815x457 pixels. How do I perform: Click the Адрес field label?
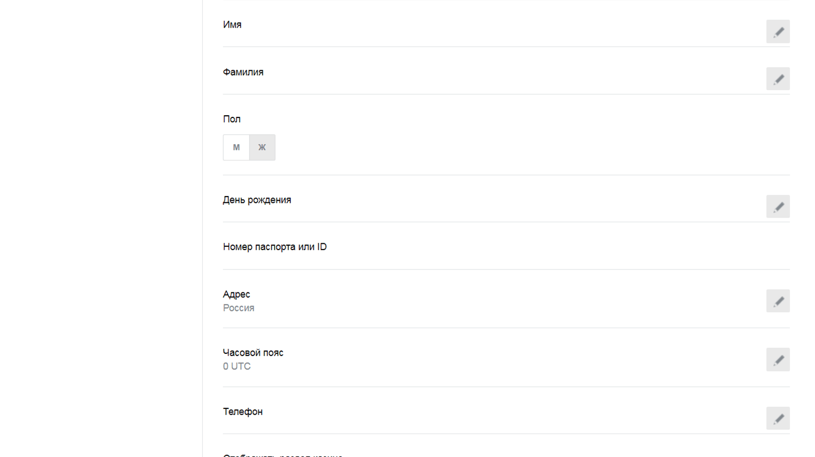(236, 295)
